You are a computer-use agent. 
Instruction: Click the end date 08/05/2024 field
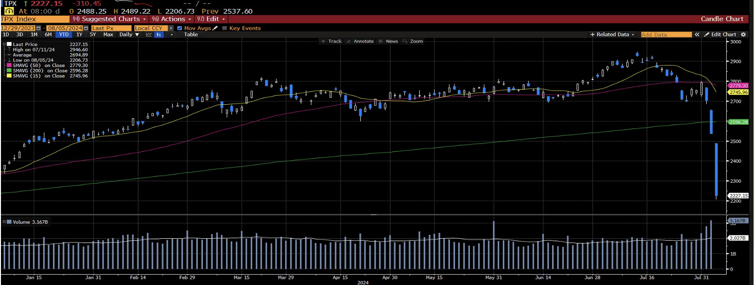(65, 28)
